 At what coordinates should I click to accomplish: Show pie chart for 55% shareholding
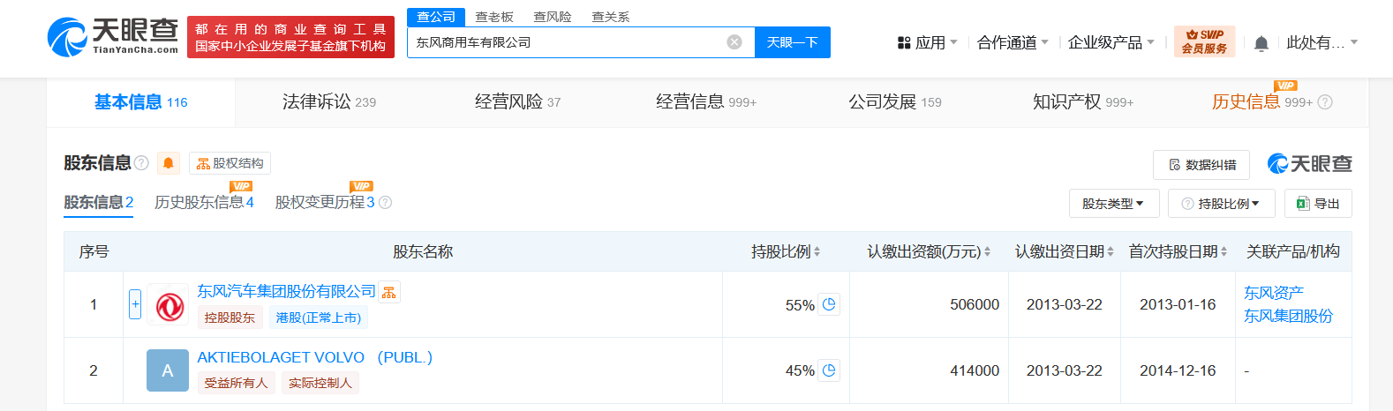(829, 304)
